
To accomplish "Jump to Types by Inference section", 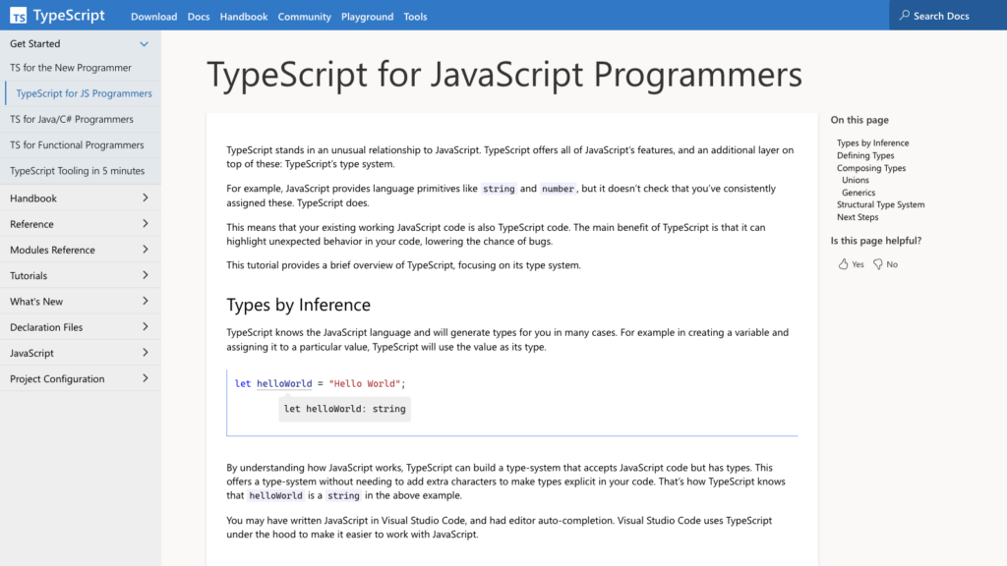I will click(x=872, y=143).
